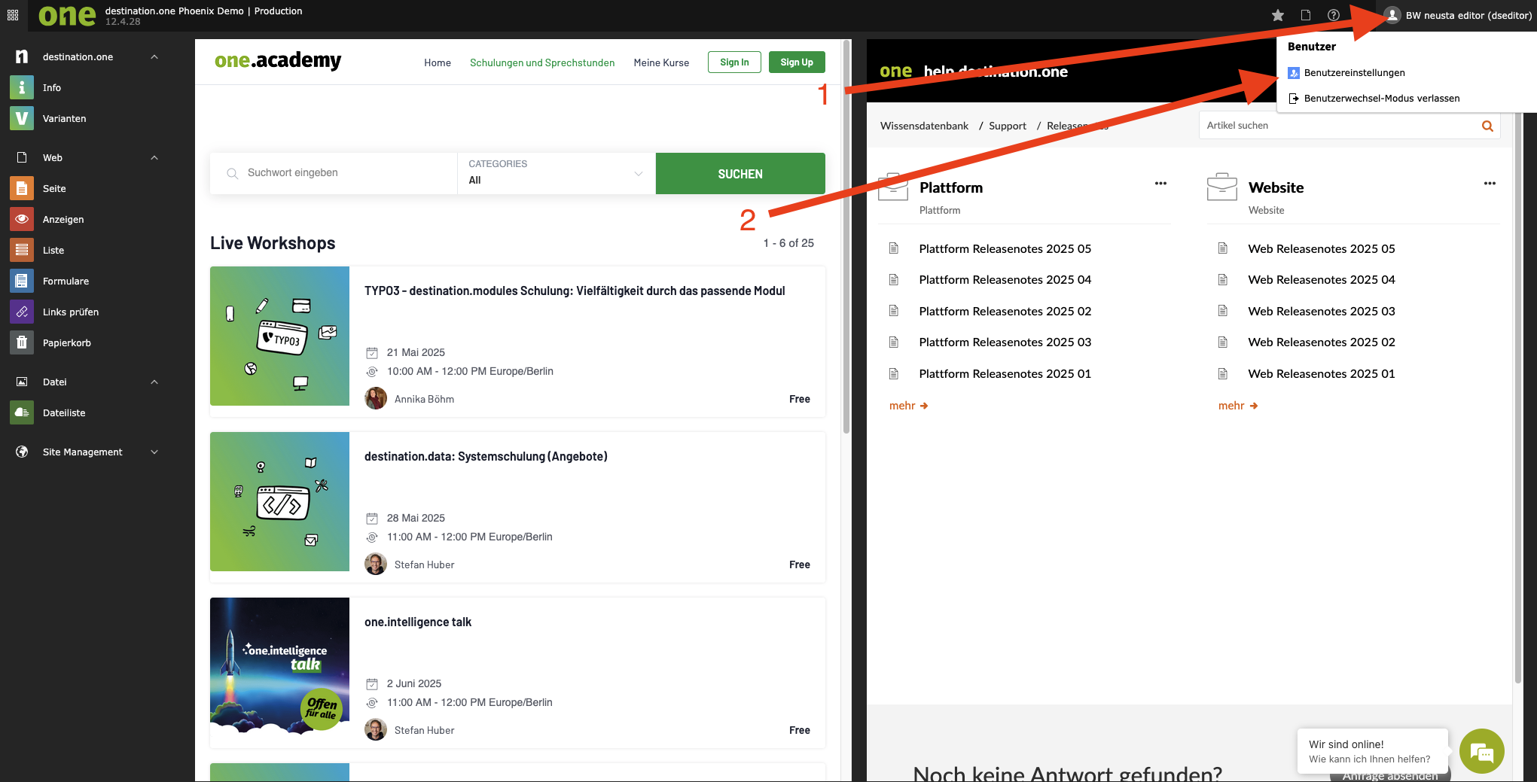
Task: Open the live chat bubble icon
Action: [1481, 751]
